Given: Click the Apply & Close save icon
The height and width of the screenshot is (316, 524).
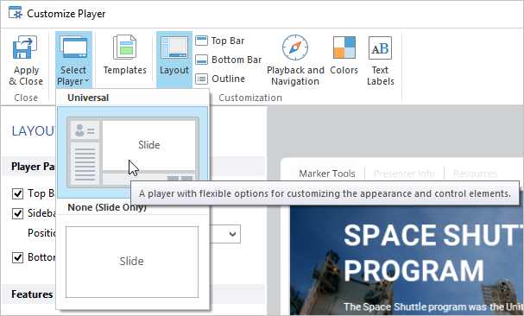Looking at the screenshot, I should [25, 47].
